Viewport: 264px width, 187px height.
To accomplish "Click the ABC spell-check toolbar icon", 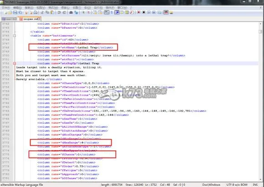I will point(166,12).
